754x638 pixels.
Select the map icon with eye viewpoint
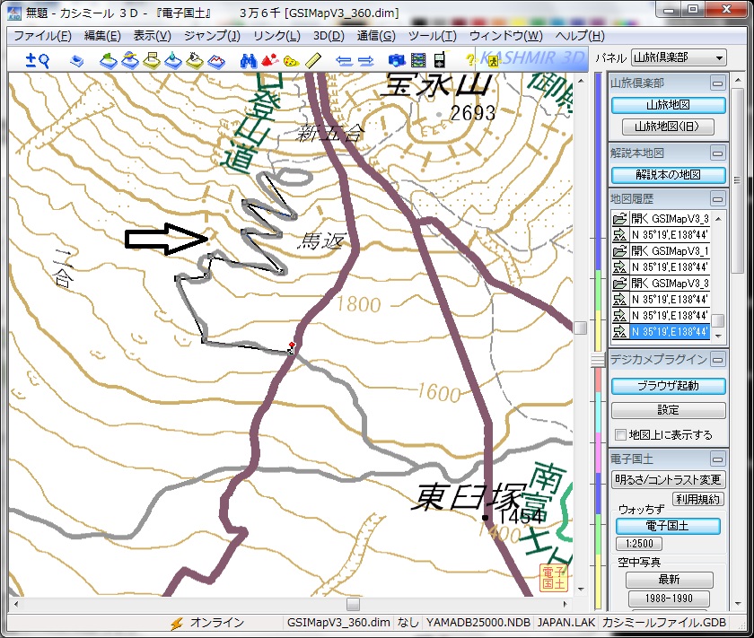tap(195, 61)
